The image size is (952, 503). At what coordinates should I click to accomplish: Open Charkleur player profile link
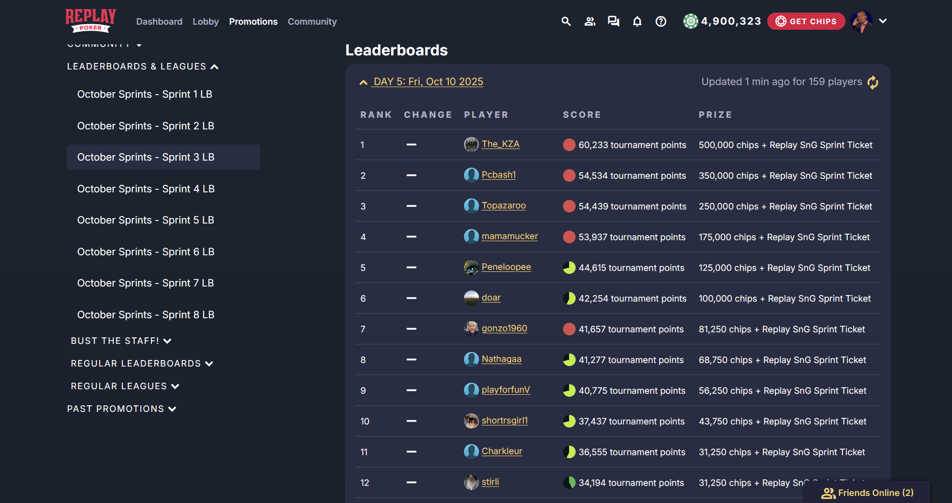point(502,451)
